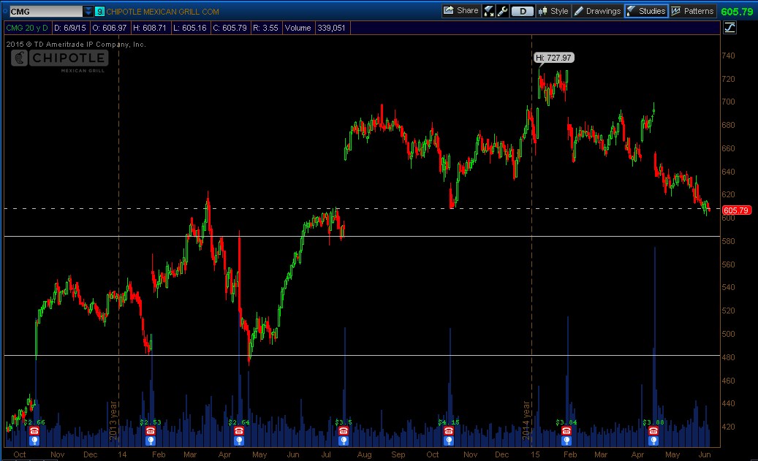Click the 14 year time axis label
The height and width of the screenshot is (461, 758).
click(x=122, y=454)
